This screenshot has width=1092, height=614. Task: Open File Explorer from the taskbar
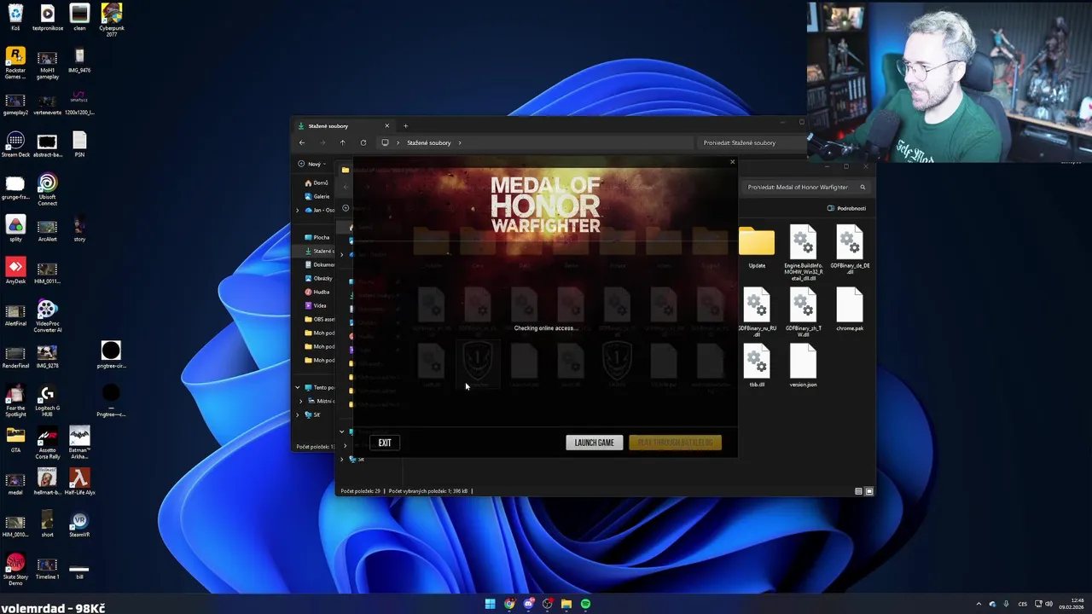[566, 604]
